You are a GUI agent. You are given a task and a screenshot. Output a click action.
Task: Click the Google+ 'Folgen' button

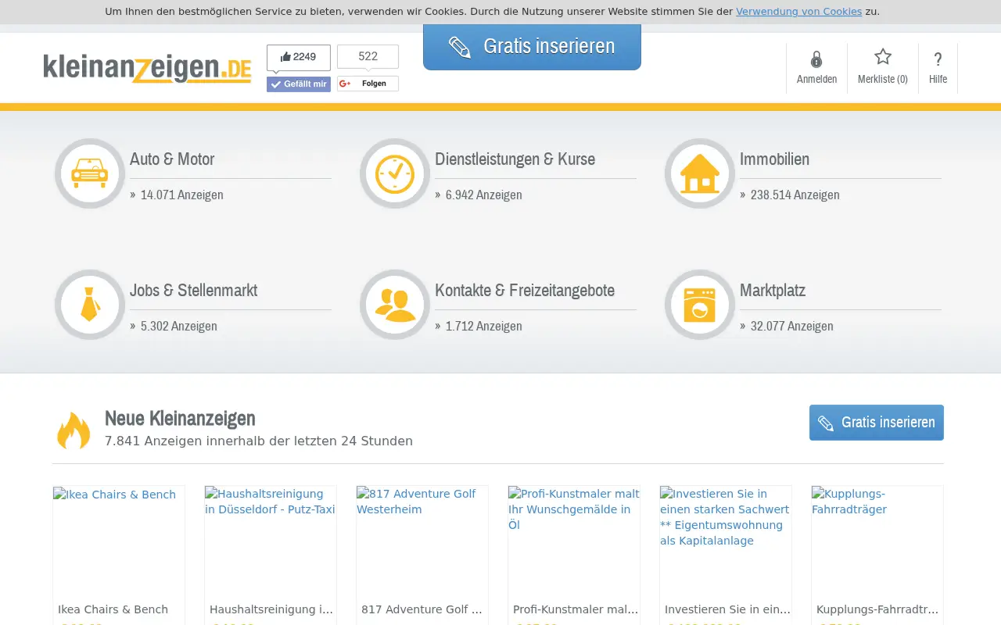(368, 84)
